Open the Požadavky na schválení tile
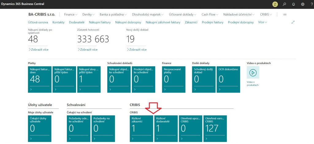Image resolution: width=314 pixels, height=144 pixels. click(x=103, y=128)
